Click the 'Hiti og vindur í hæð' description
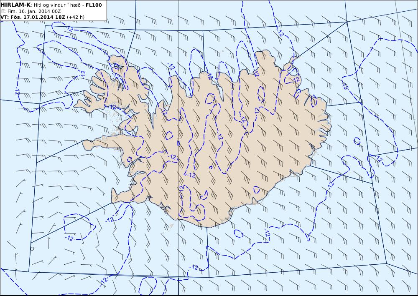418x296 pixels. click(57, 5)
